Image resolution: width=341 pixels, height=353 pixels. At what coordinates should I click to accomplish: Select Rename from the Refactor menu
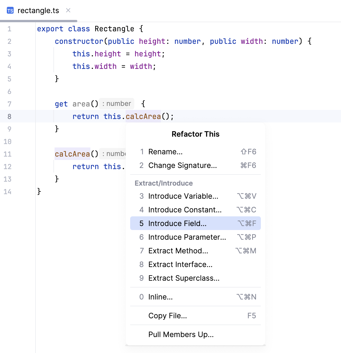[165, 152]
